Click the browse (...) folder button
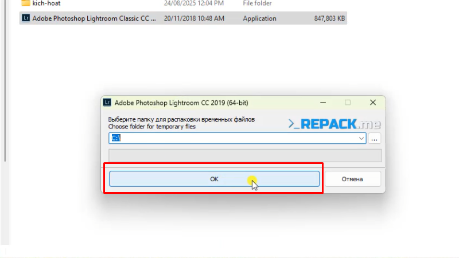The width and height of the screenshot is (459, 258). (x=375, y=138)
